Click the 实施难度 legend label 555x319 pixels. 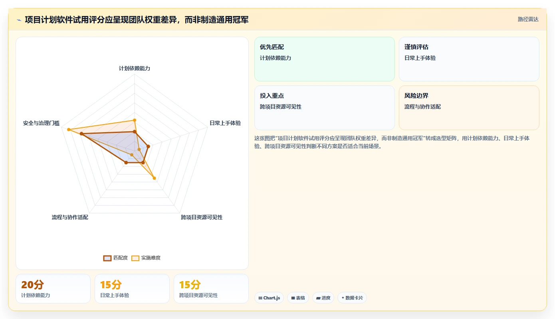151,258
